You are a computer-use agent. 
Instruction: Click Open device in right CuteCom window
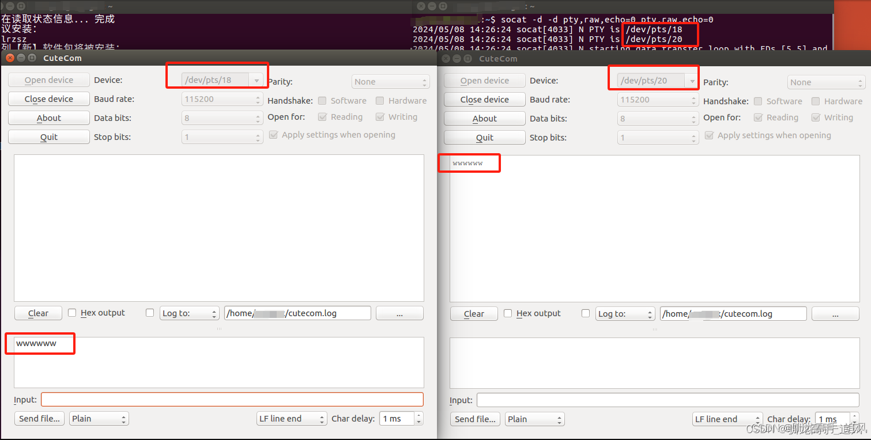(485, 81)
